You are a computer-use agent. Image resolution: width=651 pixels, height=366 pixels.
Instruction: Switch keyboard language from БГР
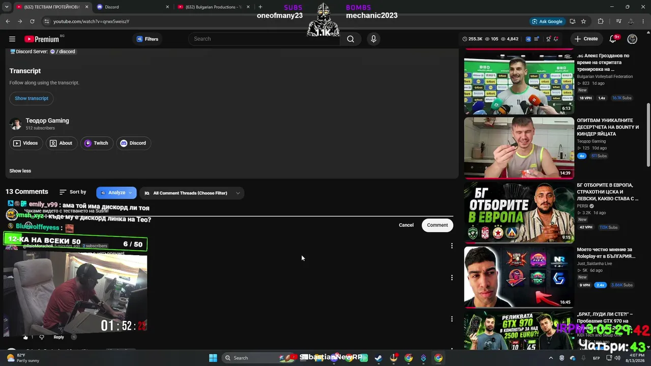pyautogui.click(x=596, y=358)
